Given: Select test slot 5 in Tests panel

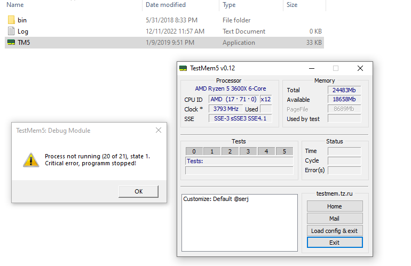Looking at the screenshot, I should click(x=284, y=151).
